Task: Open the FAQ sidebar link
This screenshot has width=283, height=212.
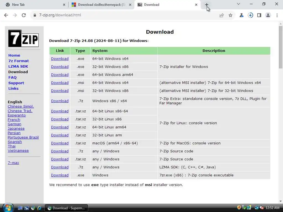Action: [x=12, y=78]
